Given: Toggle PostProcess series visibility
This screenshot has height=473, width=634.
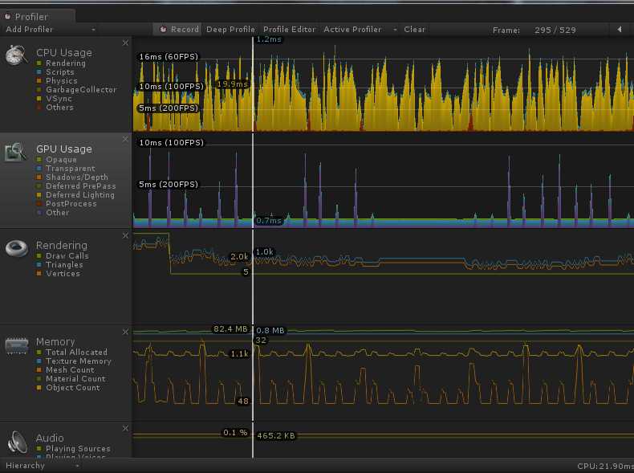Looking at the screenshot, I should coord(39,204).
